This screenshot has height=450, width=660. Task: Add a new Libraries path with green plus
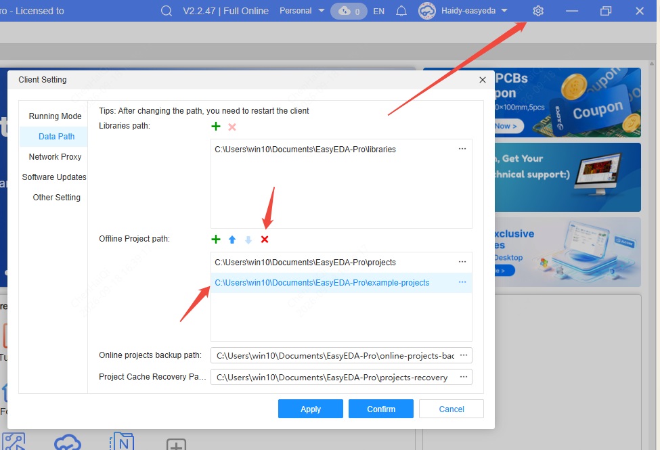[x=215, y=127]
